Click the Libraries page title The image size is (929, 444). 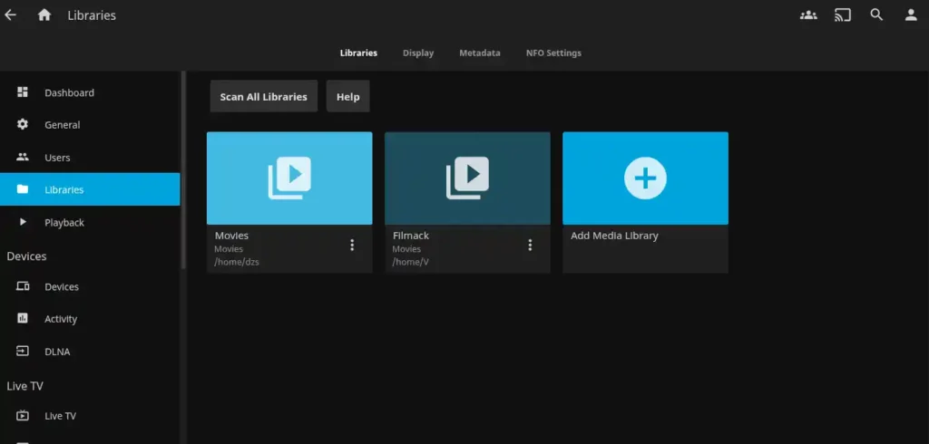[92, 16]
